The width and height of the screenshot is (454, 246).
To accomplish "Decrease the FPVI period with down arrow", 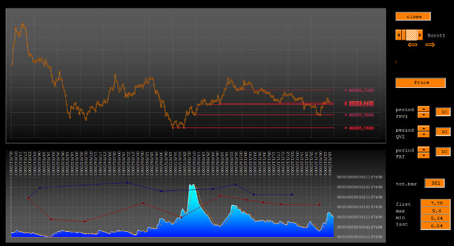I will [x=423, y=115].
